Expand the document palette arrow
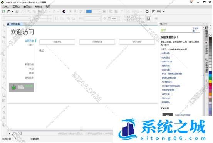Screen dimensions: 213x143 (x=10, y=134)
